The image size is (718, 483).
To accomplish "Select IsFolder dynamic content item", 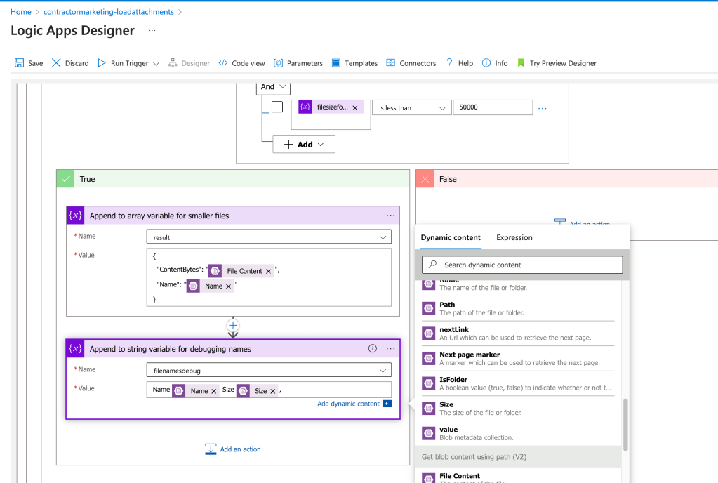I will pyautogui.click(x=518, y=383).
